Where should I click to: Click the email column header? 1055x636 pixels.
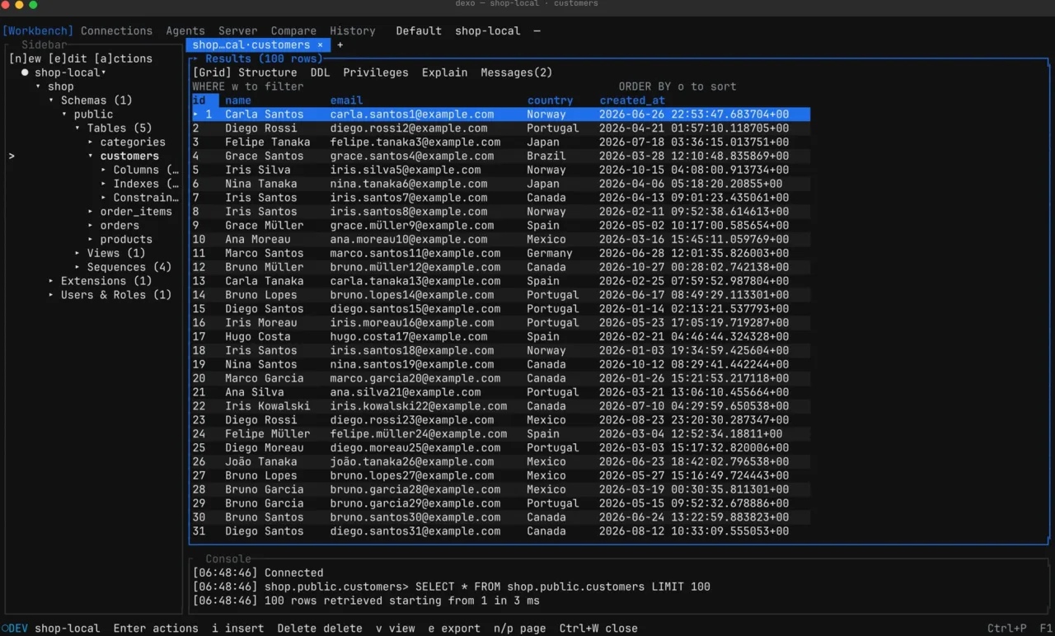[x=346, y=101]
